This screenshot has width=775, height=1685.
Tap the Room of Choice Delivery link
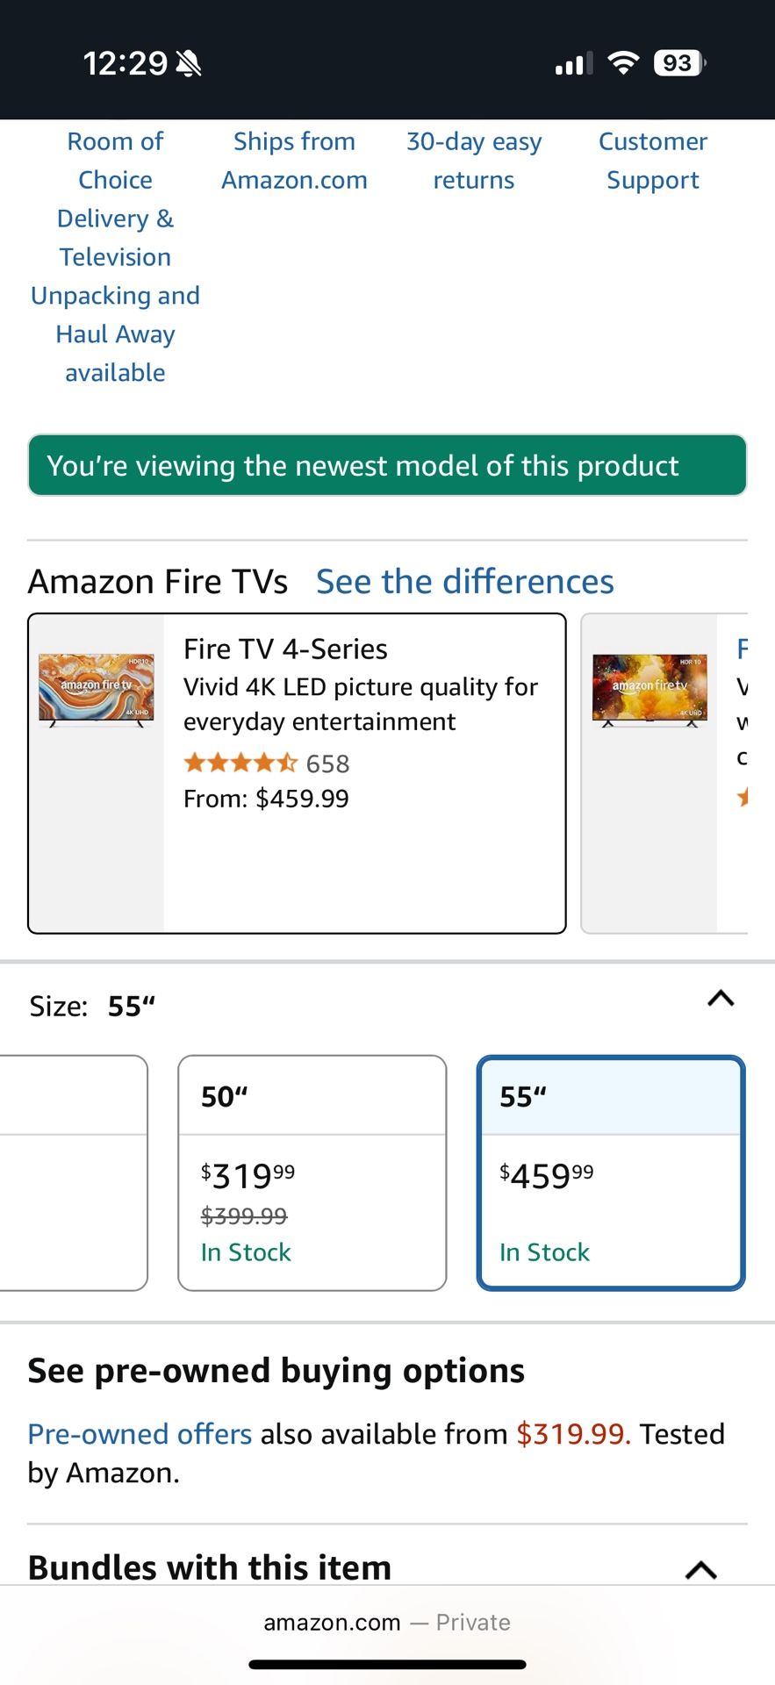point(115,257)
